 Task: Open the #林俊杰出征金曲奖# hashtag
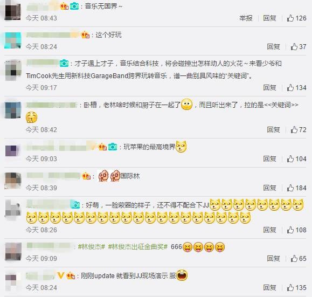pyautogui.click(x=138, y=247)
